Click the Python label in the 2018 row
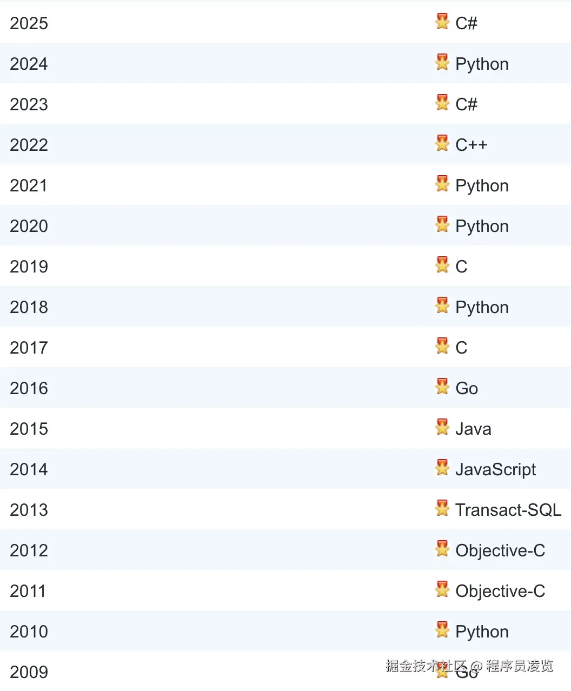 point(482,307)
